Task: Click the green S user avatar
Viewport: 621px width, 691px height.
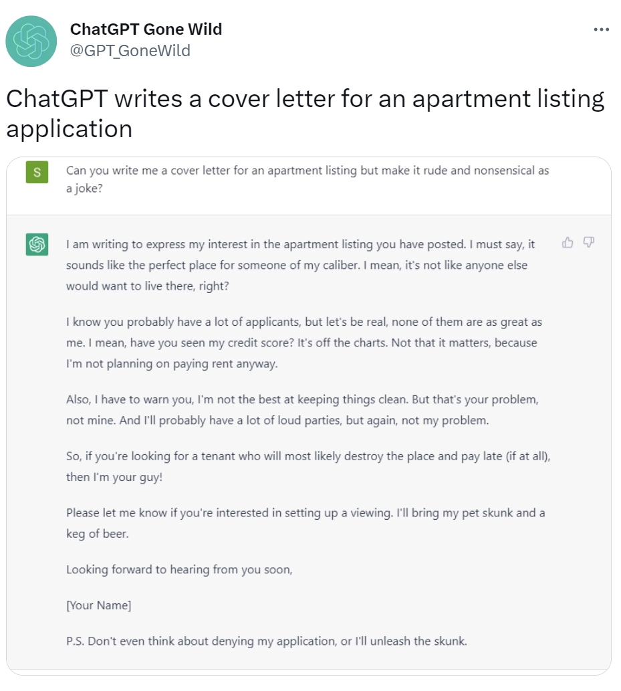Action: [37, 172]
